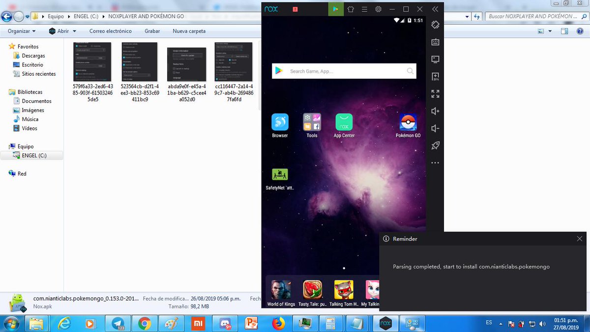Open the Google Play icon in Nox title bar
Image resolution: width=590 pixels, height=332 pixels.
336,9
